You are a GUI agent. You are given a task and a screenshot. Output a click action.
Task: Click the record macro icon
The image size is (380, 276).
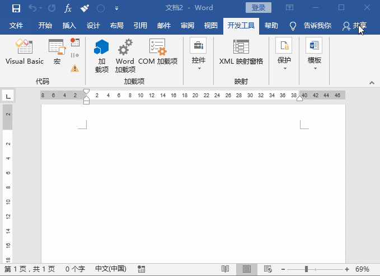pos(75,42)
